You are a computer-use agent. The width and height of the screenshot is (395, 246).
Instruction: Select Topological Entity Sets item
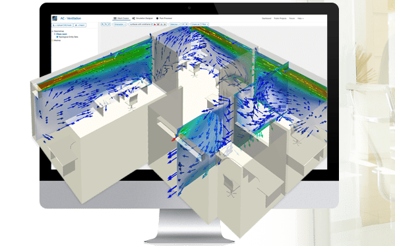point(69,37)
